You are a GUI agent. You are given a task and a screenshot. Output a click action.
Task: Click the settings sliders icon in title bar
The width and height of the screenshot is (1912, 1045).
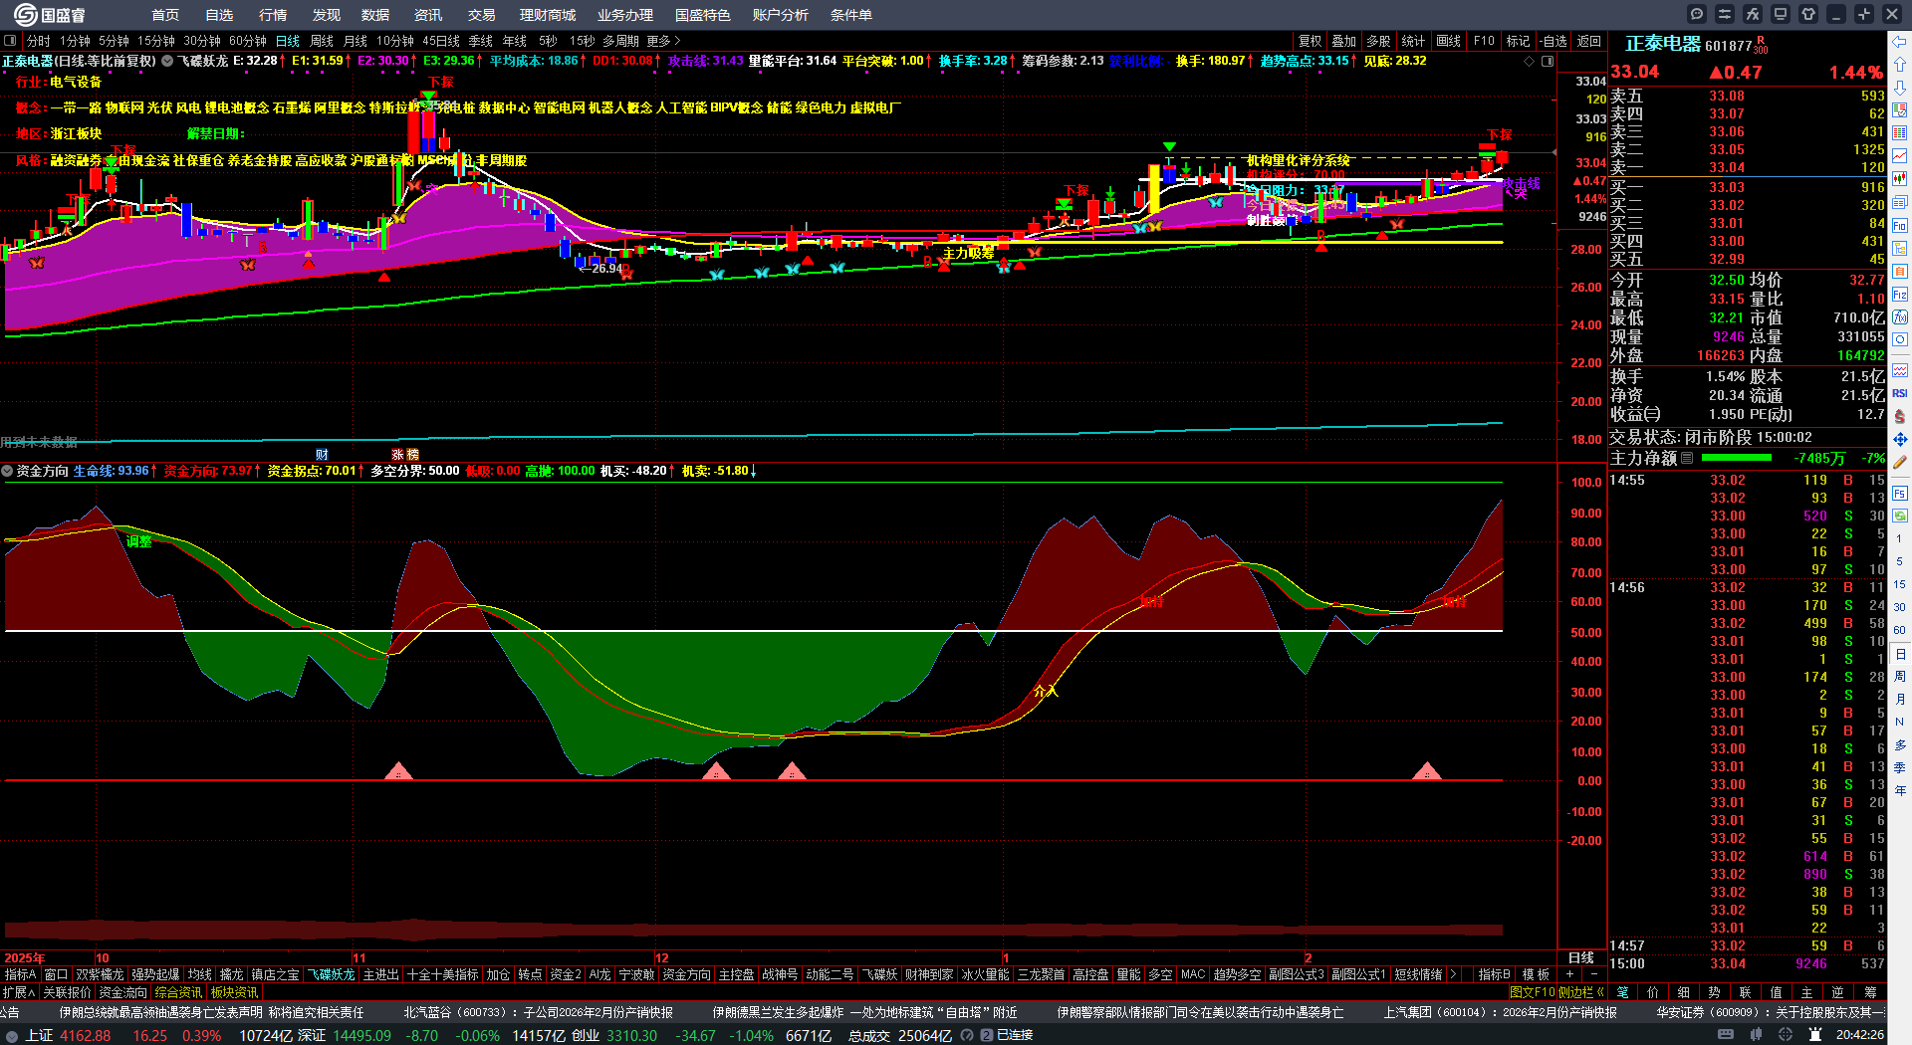point(1725,14)
